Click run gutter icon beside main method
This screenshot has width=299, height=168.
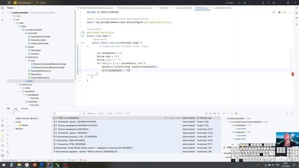coord(83,42)
